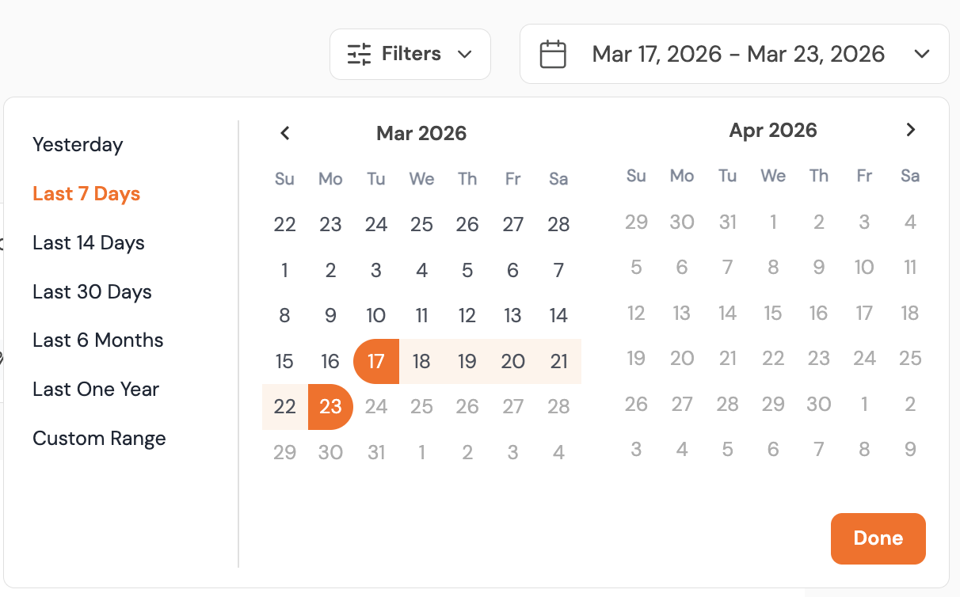Navigate to next month with right arrow
The width and height of the screenshot is (960, 597).
coord(910,129)
